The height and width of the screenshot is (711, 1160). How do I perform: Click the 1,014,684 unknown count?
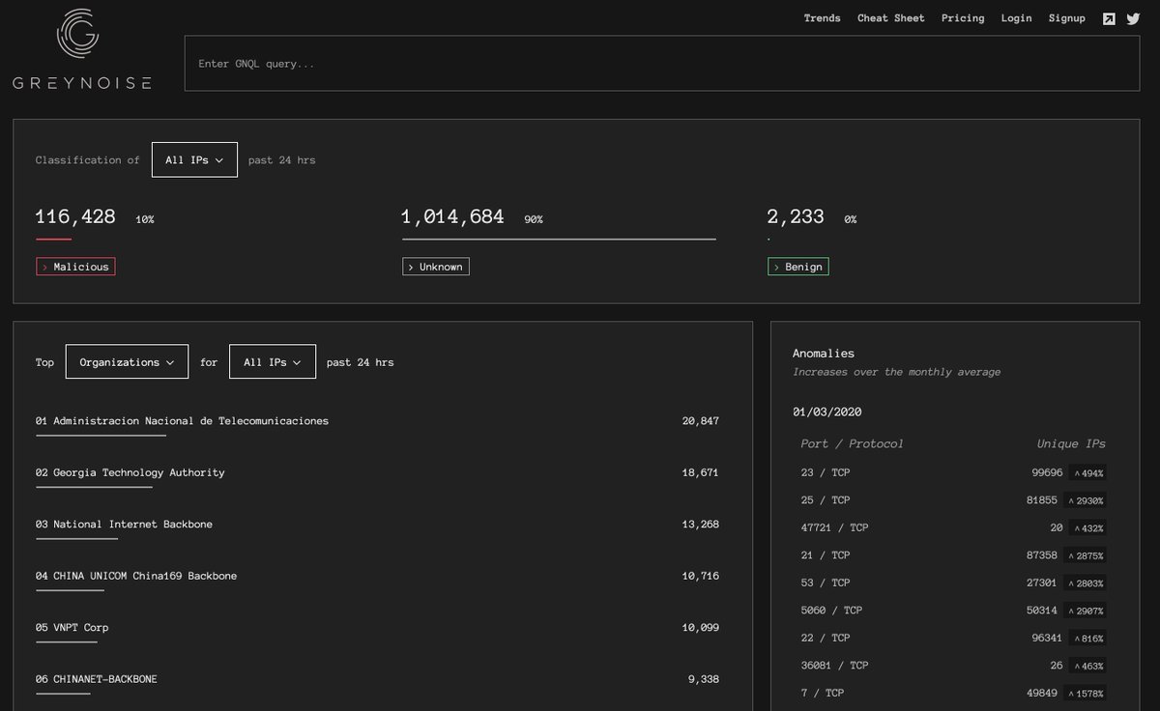(x=453, y=217)
